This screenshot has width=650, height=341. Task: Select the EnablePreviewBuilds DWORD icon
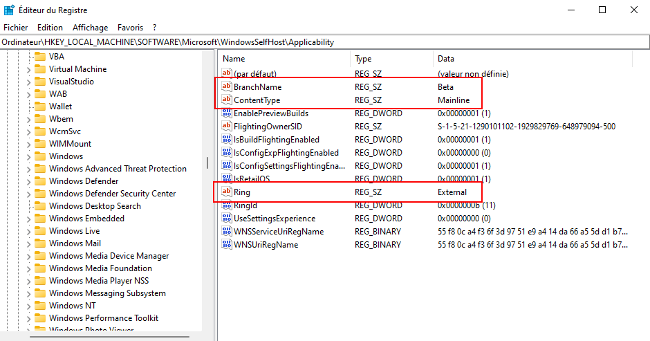click(x=226, y=113)
